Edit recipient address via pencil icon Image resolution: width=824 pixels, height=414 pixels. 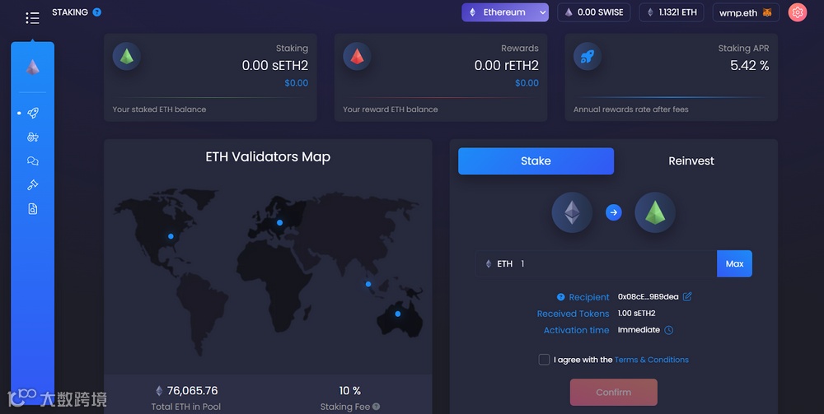[x=687, y=296]
